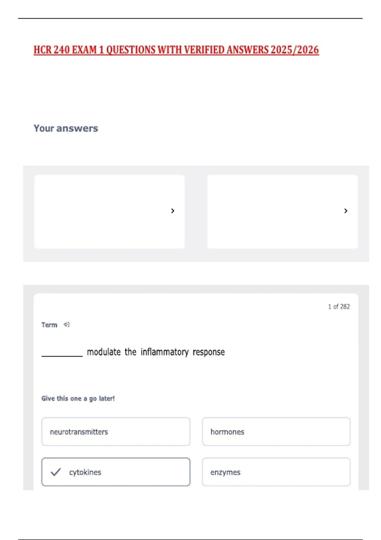Click the horizontal rule above the title
Screen dimensions: 381x540
(x=190, y=18)
